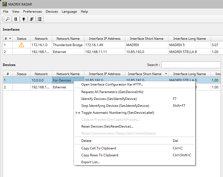This screenshot has width=223, height=177.
Task: Select Request All Parameters (Get:DeviceInfo)
Action: (135, 92)
